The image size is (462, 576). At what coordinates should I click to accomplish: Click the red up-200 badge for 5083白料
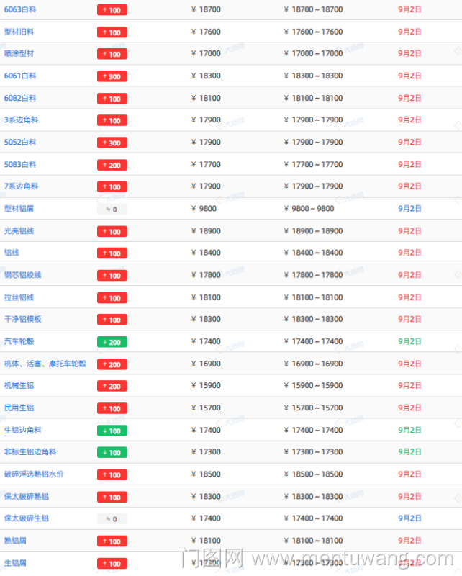click(x=112, y=165)
